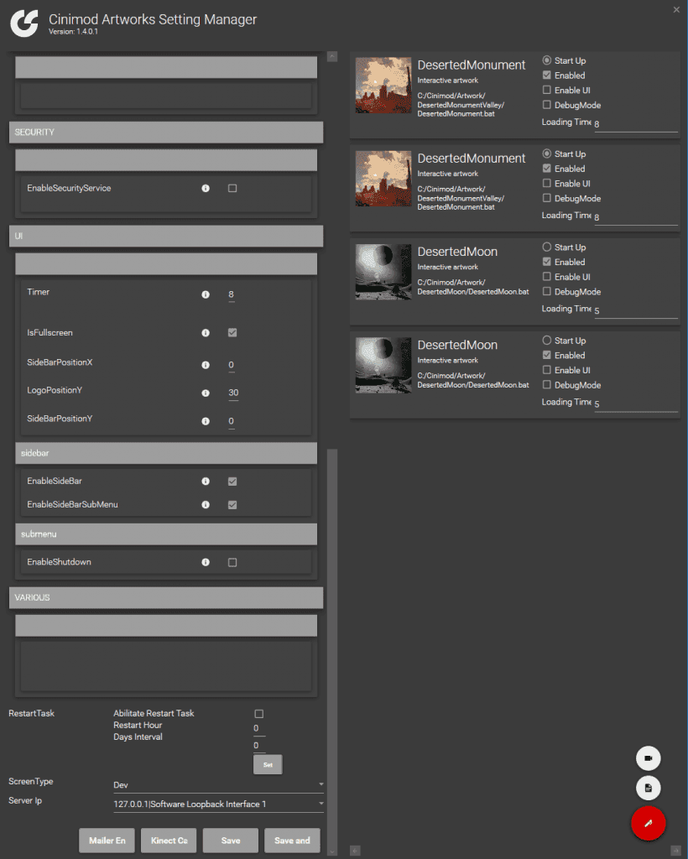Viewport: 688px width, 859px height.
Task: Select the first DesertedMoon thumbnail
Action: pyautogui.click(x=383, y=273)
